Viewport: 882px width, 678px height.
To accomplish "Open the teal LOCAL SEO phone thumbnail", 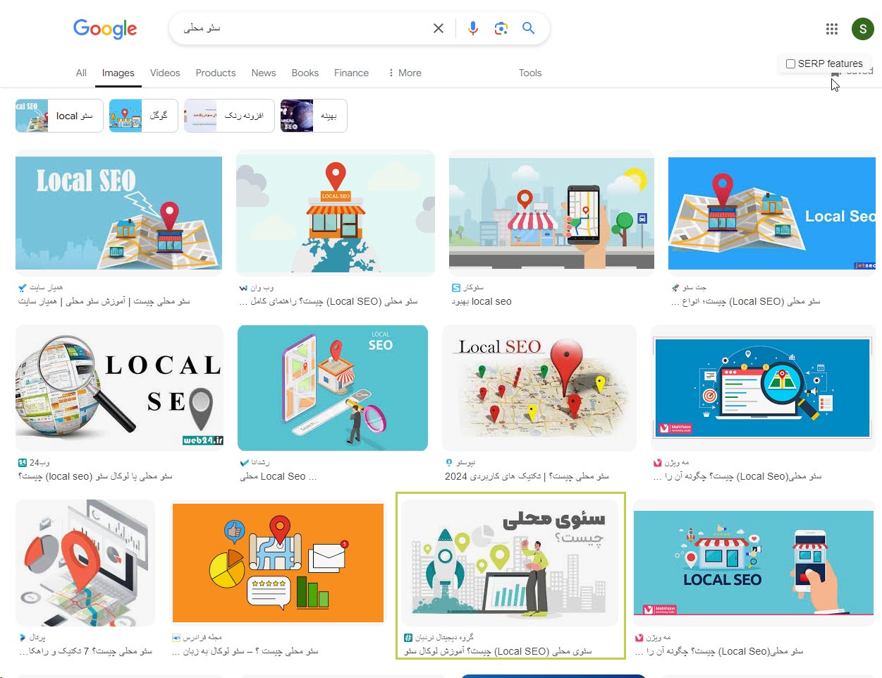I will click(333, 388).
